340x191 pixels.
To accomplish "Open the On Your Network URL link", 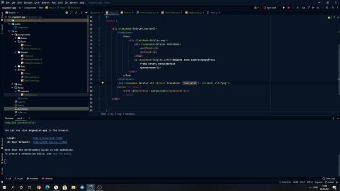I will tap(50, 142).
